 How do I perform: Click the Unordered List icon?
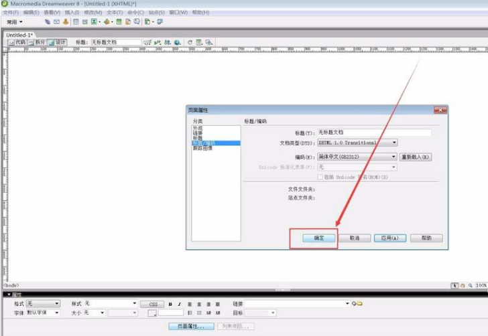pyautogui.click(x=190, y=313)
